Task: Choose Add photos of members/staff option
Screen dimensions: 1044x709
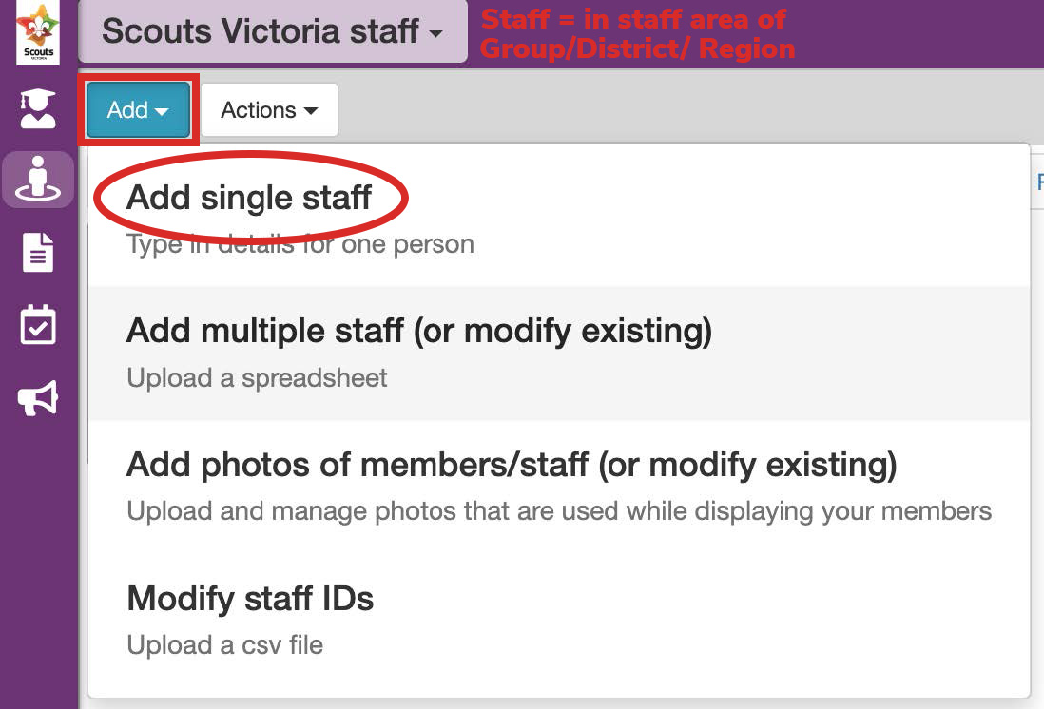Action: coord(512,465)
